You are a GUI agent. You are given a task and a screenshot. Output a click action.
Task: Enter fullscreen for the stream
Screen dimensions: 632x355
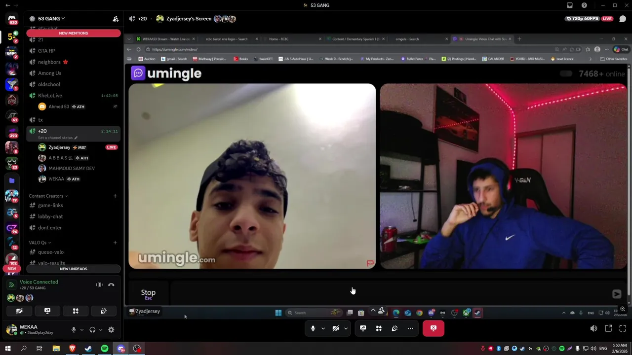[x=623, y=328]
